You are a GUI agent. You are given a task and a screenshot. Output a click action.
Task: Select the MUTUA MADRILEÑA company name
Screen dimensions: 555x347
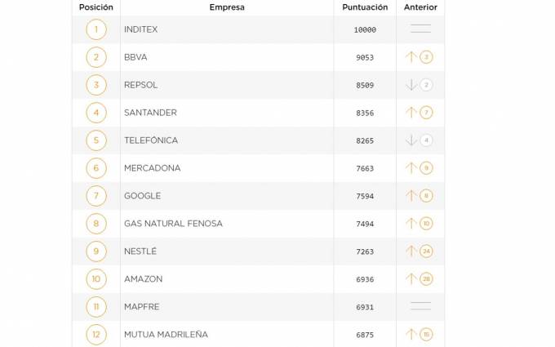pyautogui.click(x=166, y=335)
